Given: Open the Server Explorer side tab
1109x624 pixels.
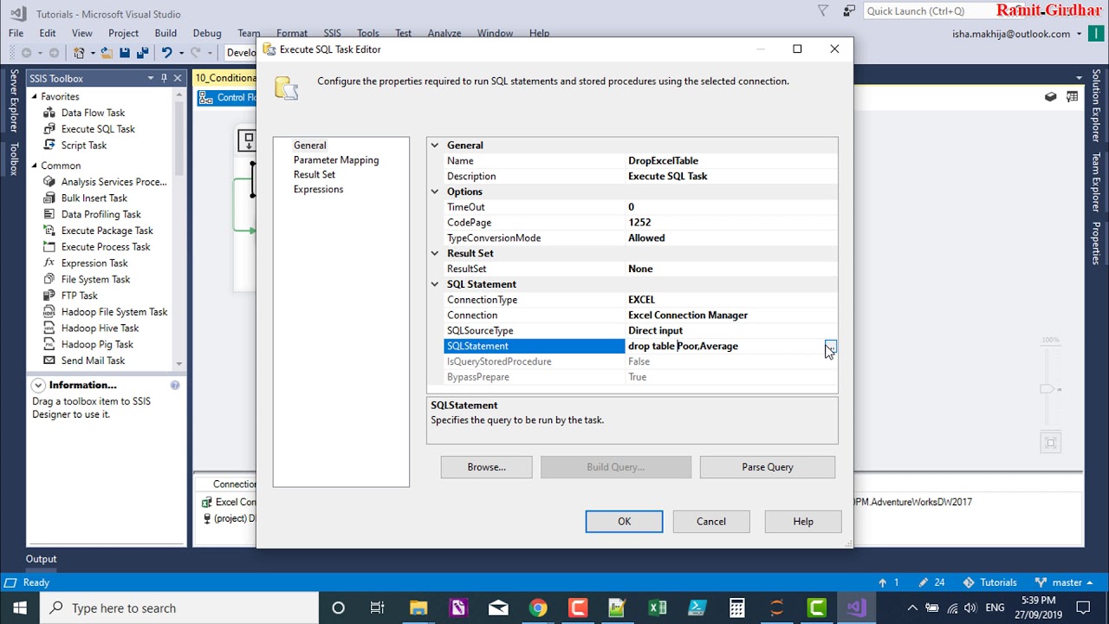Looking at the screenshot, I should [x=14, y=101].
